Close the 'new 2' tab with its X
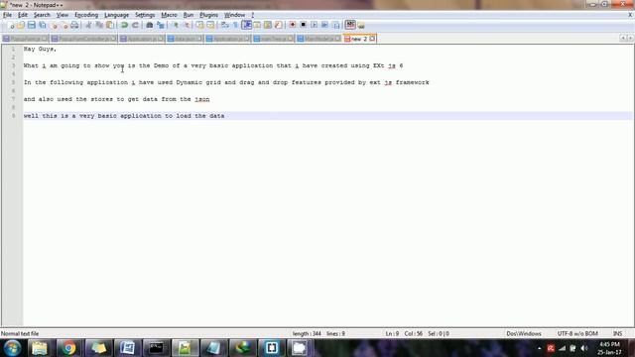The width and height of the screenshot is (635, 357). (x=372, y=39)
